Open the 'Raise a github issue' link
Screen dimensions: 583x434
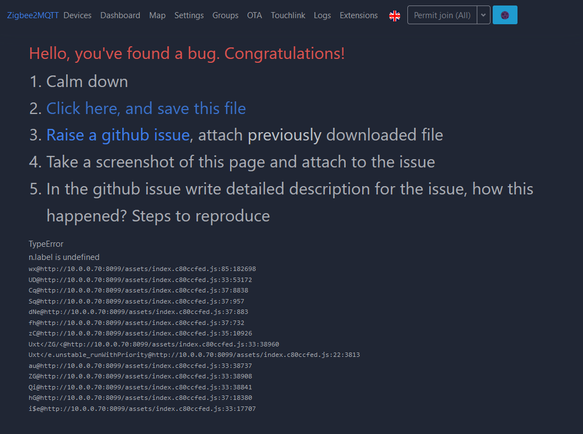117,135
